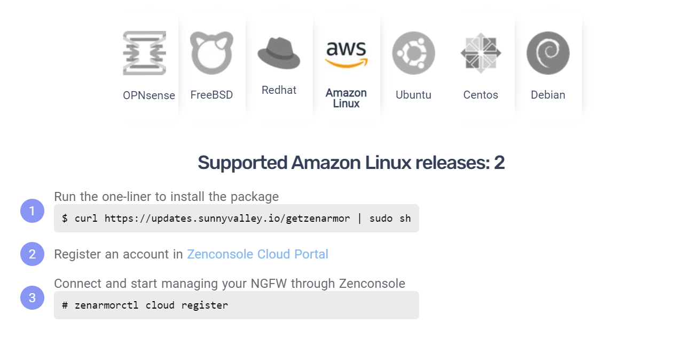Select the step 2 numbered circle
This screenshot has height=339, width=691.
point(32,254)
